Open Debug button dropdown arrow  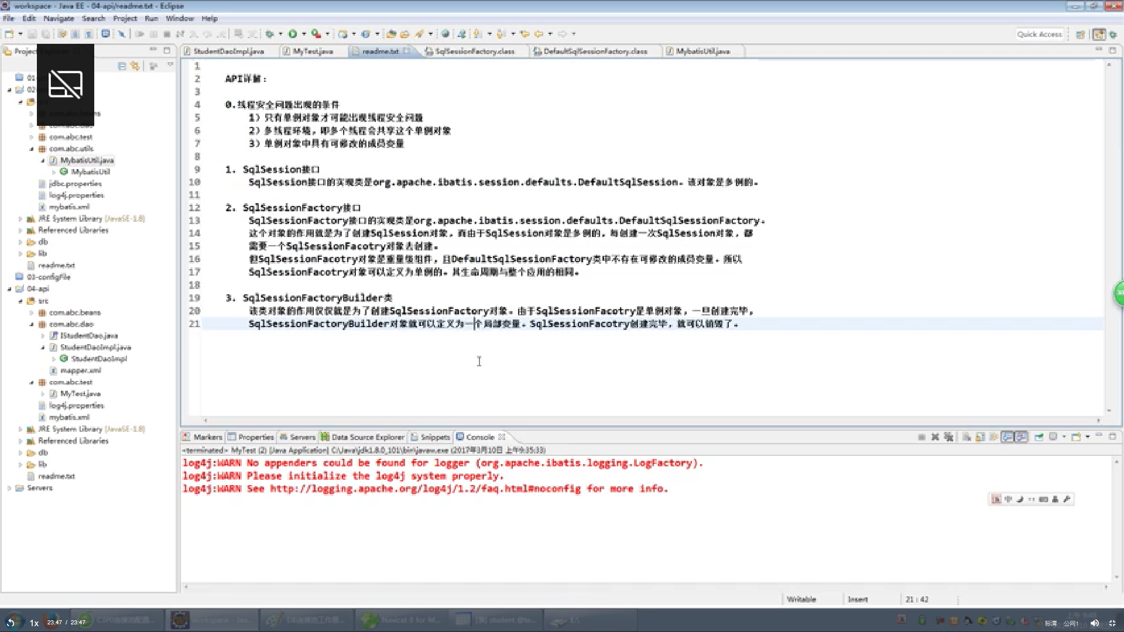pos(280,34)
